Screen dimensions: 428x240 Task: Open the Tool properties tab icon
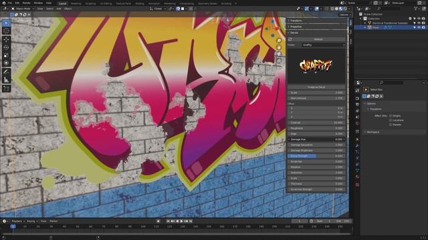pyautogui.click(x=357, y=91)
